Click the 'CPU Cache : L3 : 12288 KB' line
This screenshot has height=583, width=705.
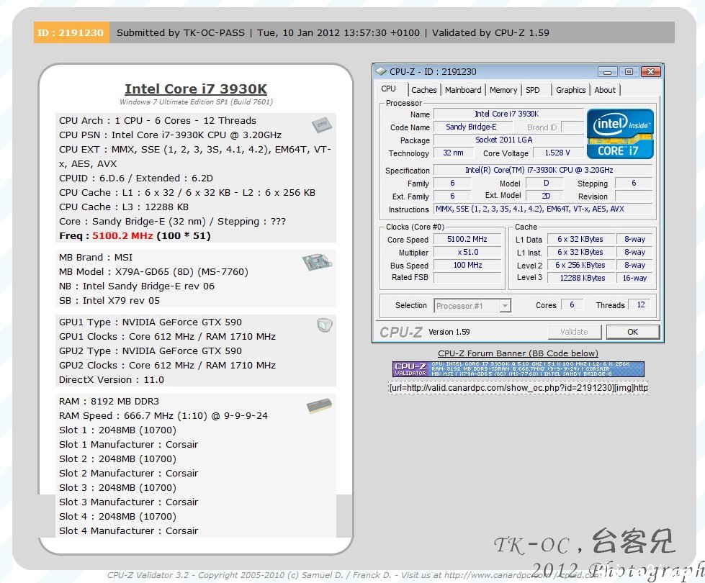(x=124, y=207)
